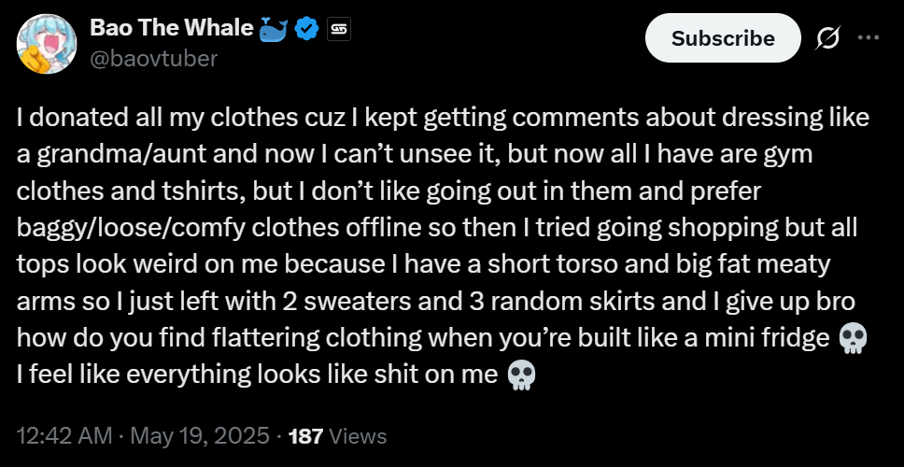
Task: Click the 187 view count number
Action: pyautogui.click(x=305, y=436)
